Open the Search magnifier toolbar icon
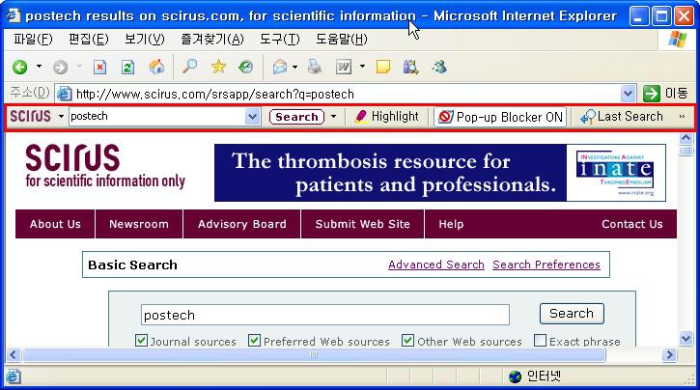The height and width of the screenshot is (390, 700). tap(190, 67)
